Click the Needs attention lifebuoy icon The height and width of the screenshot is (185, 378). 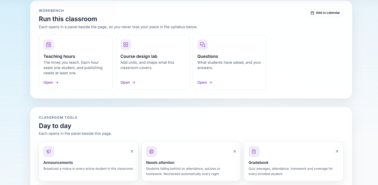pos(151,152)
